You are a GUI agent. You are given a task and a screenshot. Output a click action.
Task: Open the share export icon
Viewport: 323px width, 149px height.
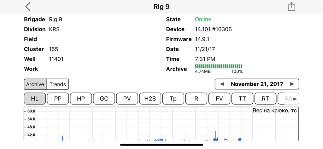coord(291,7)
